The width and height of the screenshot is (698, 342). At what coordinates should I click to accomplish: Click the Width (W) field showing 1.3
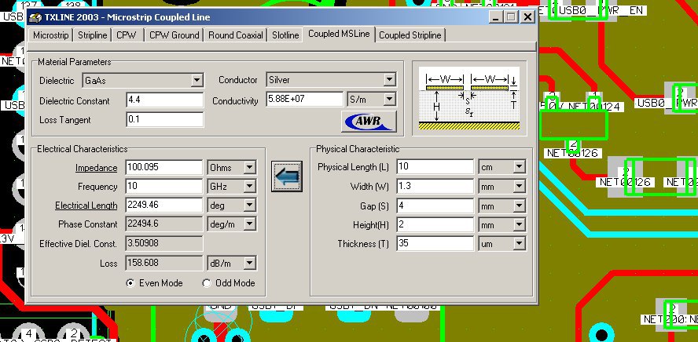tap(435, 187)
